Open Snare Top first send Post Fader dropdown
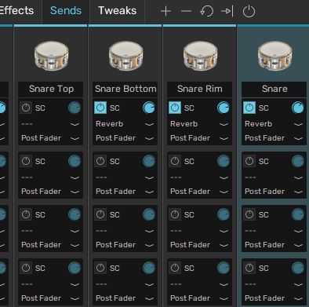This screenshot has height=307, width=309. pos(50,138)
